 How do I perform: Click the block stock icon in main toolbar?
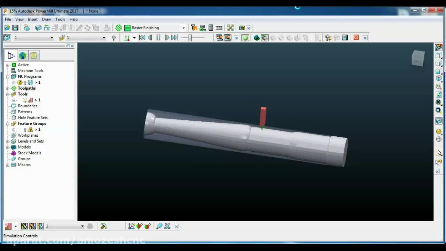(x=38, y=28)
